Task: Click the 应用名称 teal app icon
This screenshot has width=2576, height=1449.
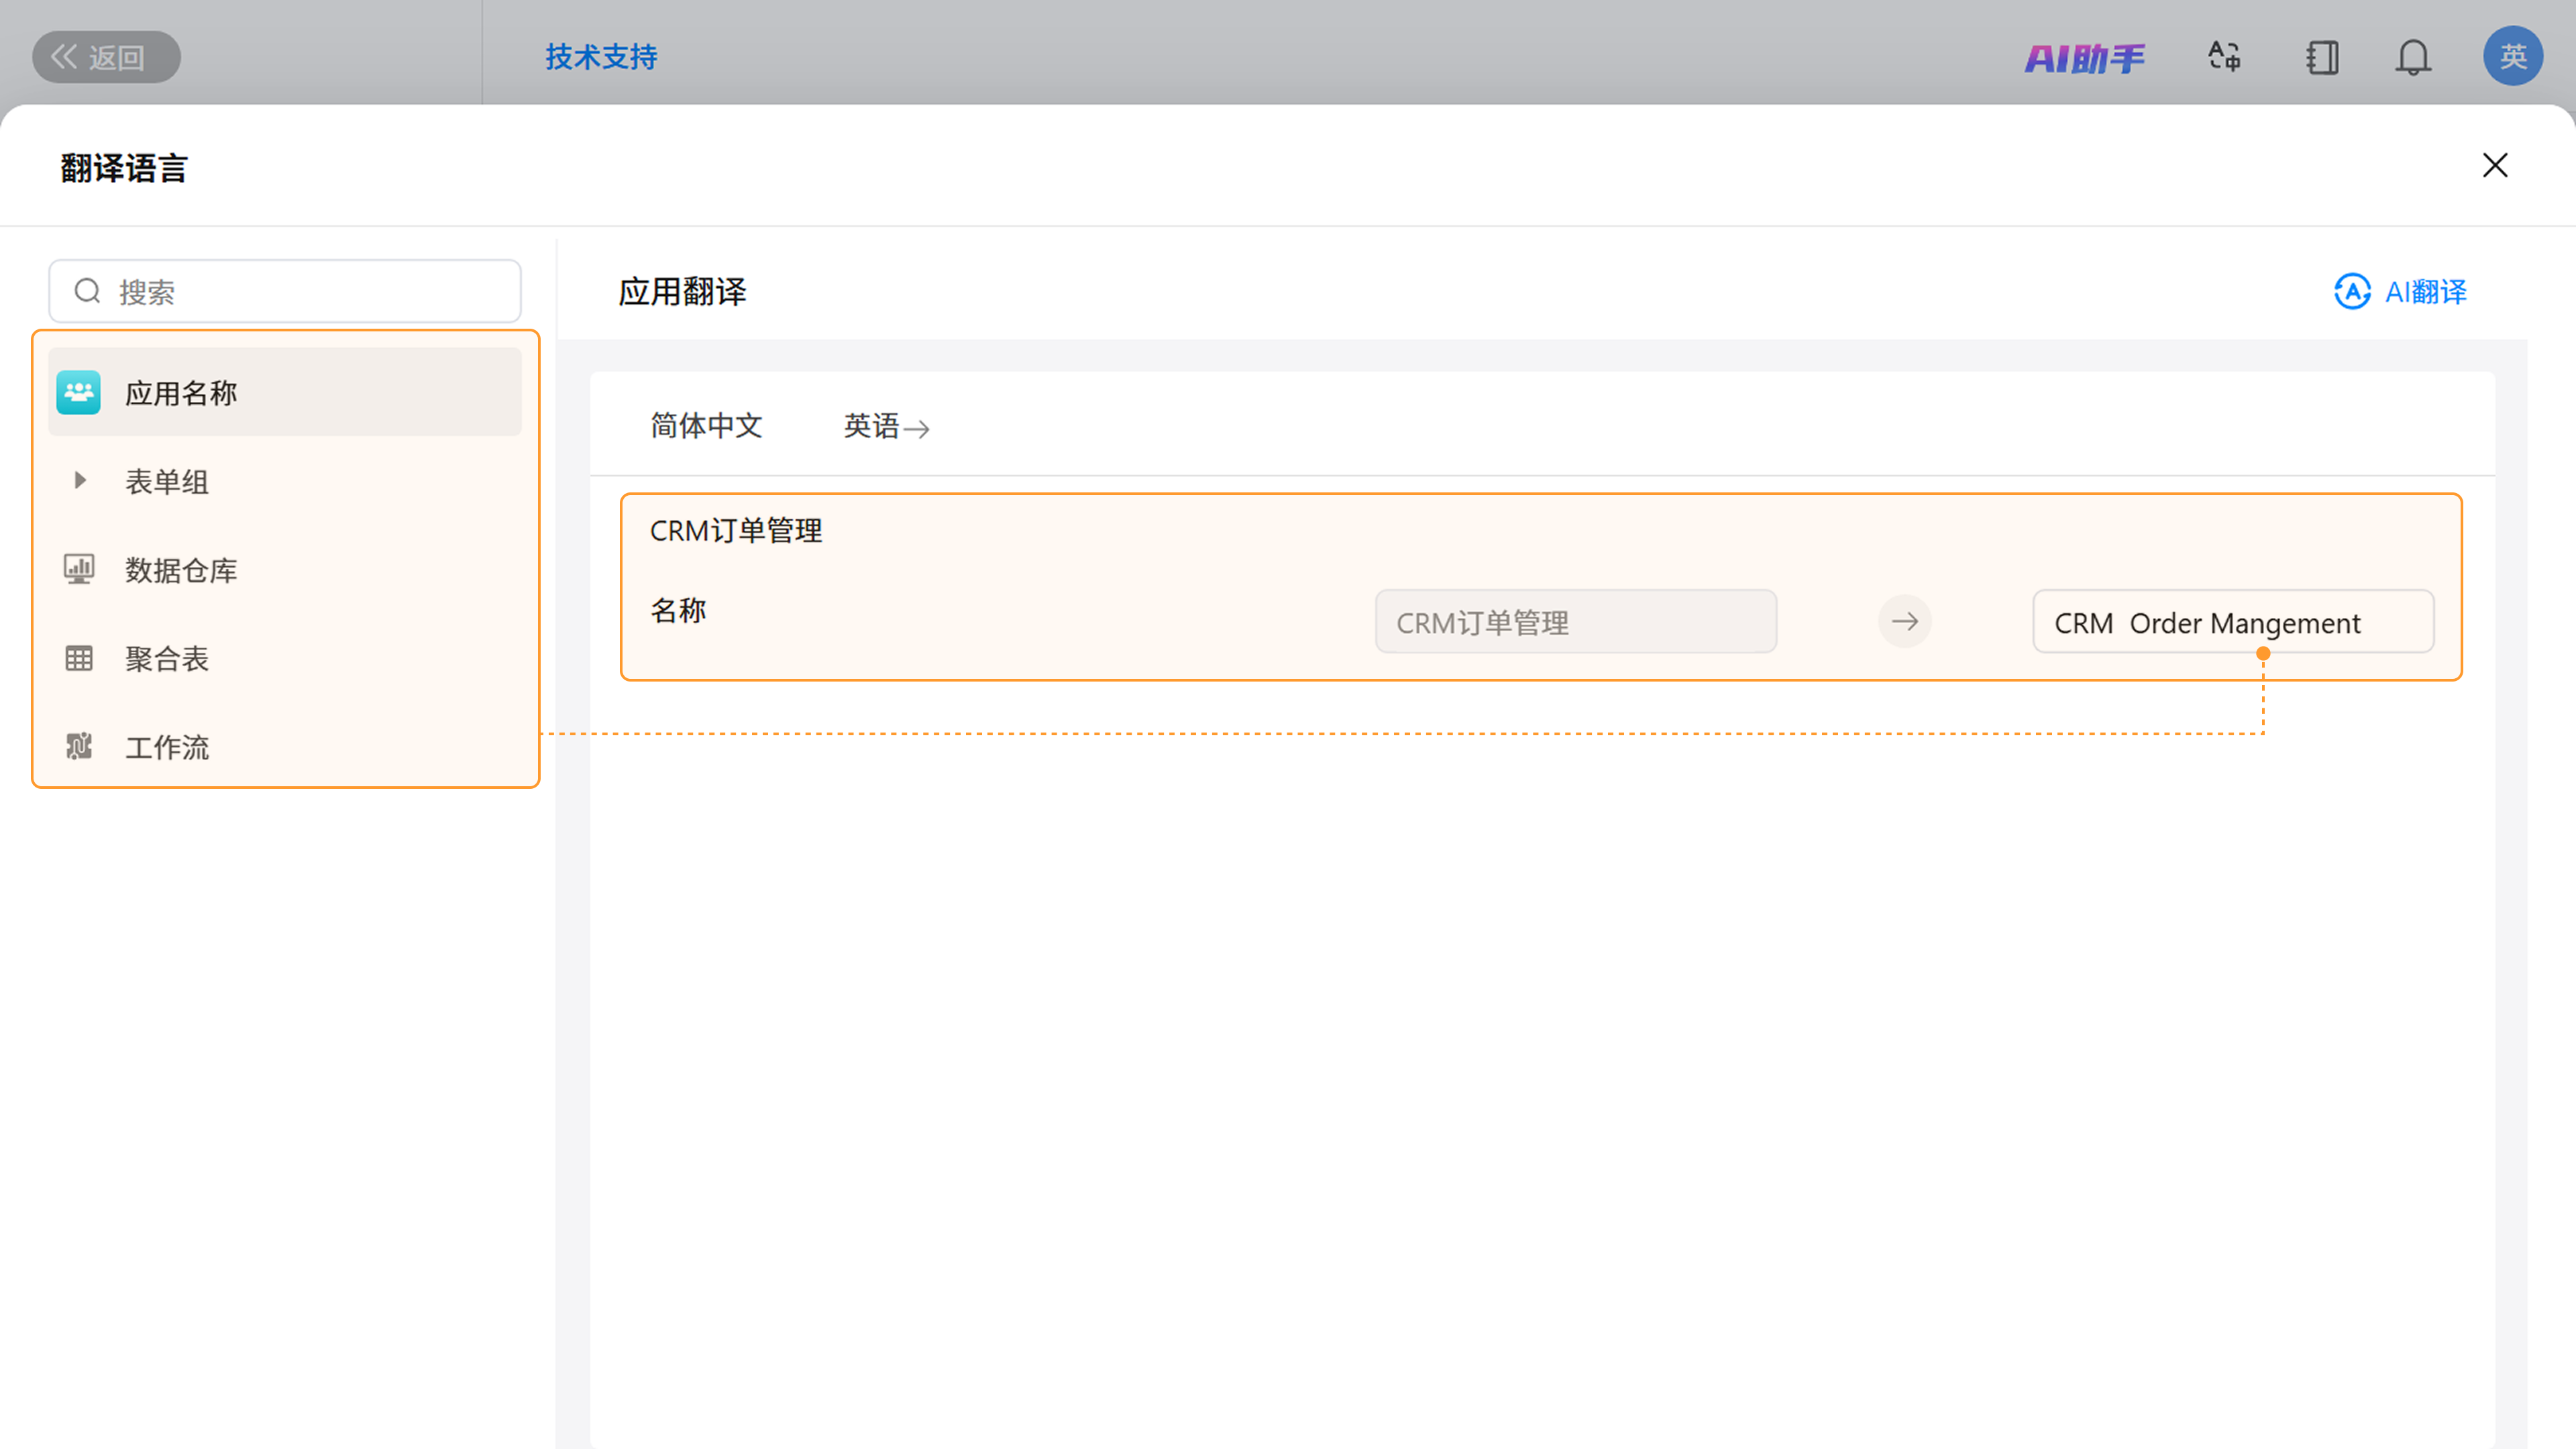Action: 78,392
